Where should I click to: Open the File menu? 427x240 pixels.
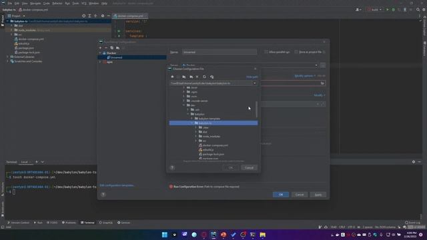coord(10,3)
